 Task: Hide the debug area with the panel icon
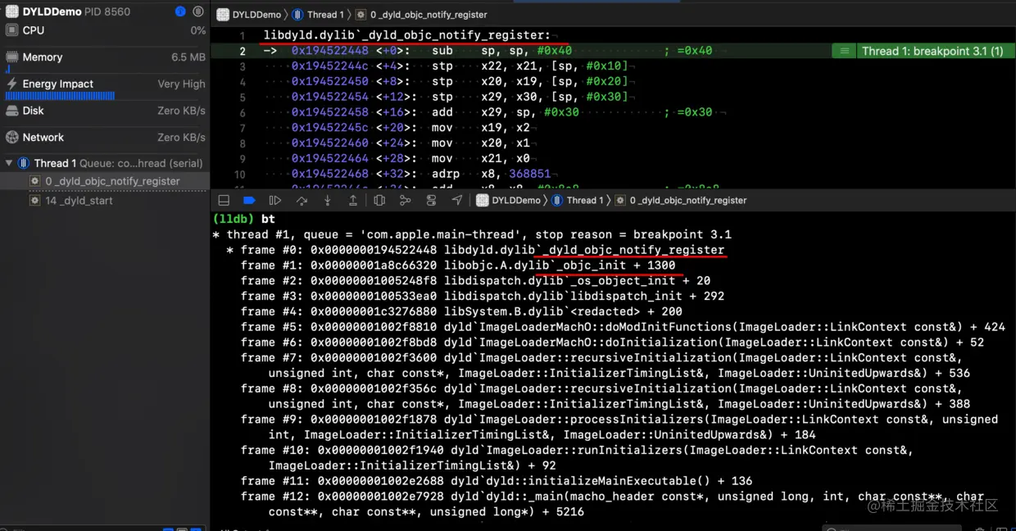(224, 200)
